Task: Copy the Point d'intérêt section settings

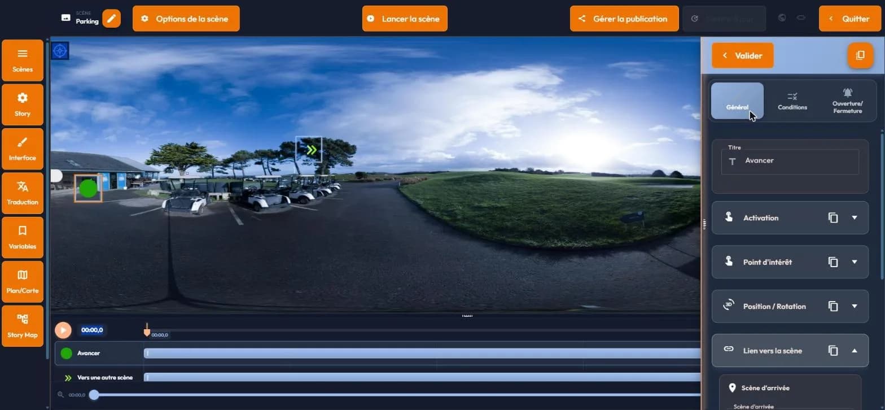Action: [x=833, y=262]
